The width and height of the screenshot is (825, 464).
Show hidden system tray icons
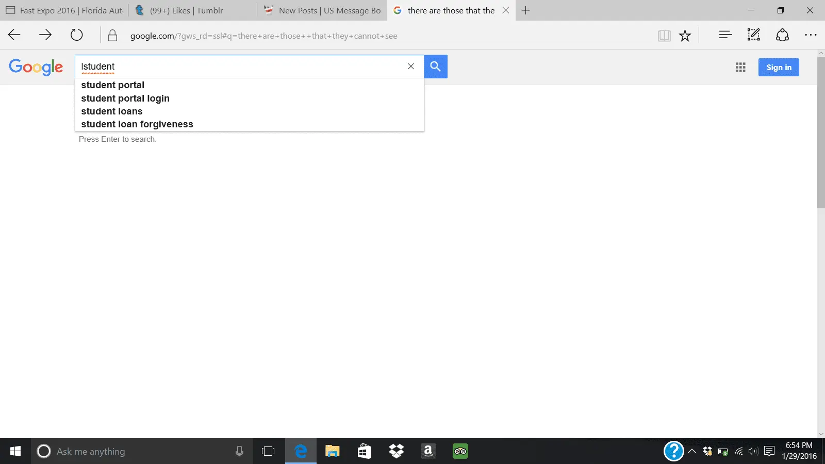tap(692, 452)
